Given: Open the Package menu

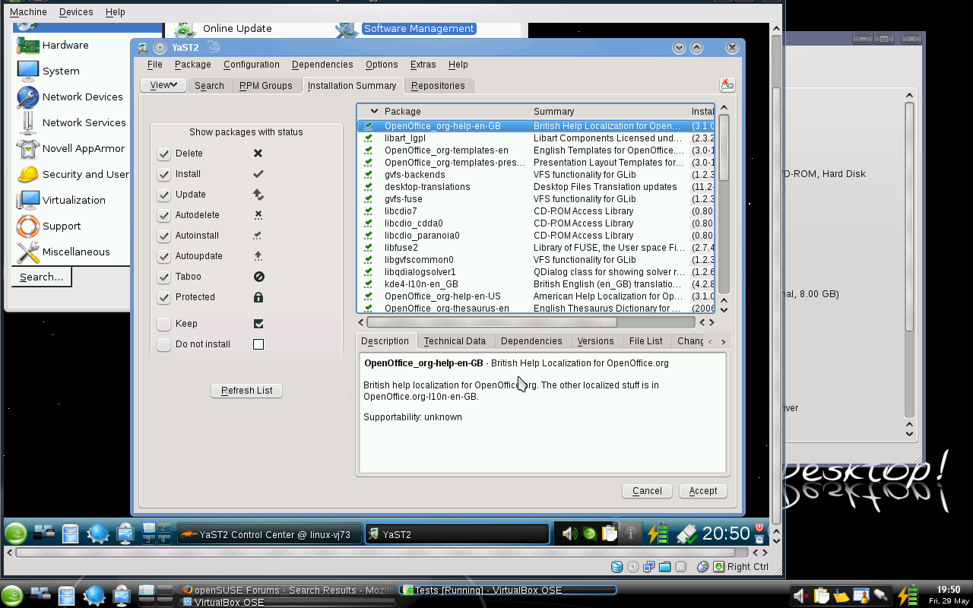Looking at the screenshot, I should tap(193, 65).
